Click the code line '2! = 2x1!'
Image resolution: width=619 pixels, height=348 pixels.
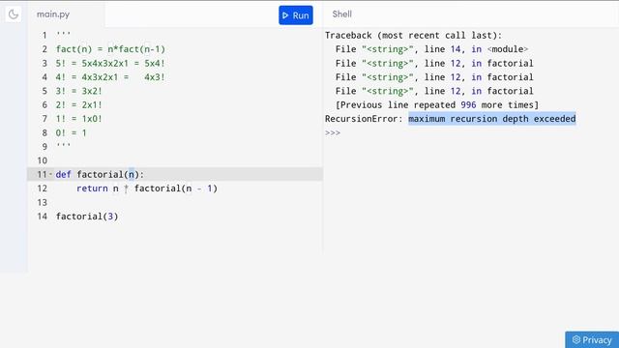79,105
